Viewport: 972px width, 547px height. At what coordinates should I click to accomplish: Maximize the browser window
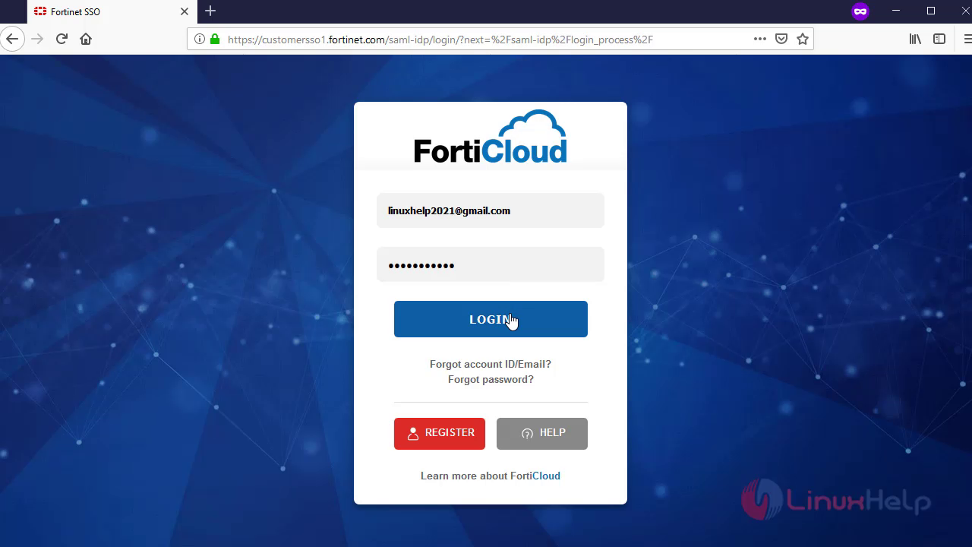coord(931,11)
